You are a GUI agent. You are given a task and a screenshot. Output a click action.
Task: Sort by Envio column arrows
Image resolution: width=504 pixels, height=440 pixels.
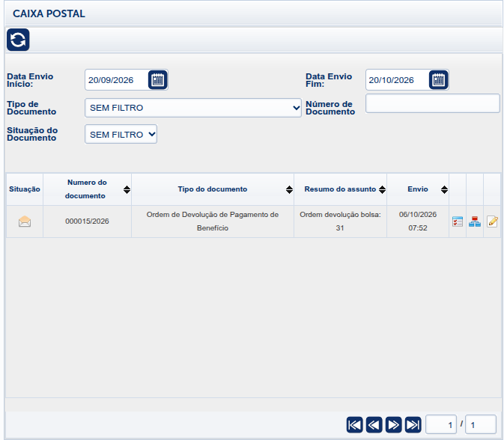coord(444,190)
